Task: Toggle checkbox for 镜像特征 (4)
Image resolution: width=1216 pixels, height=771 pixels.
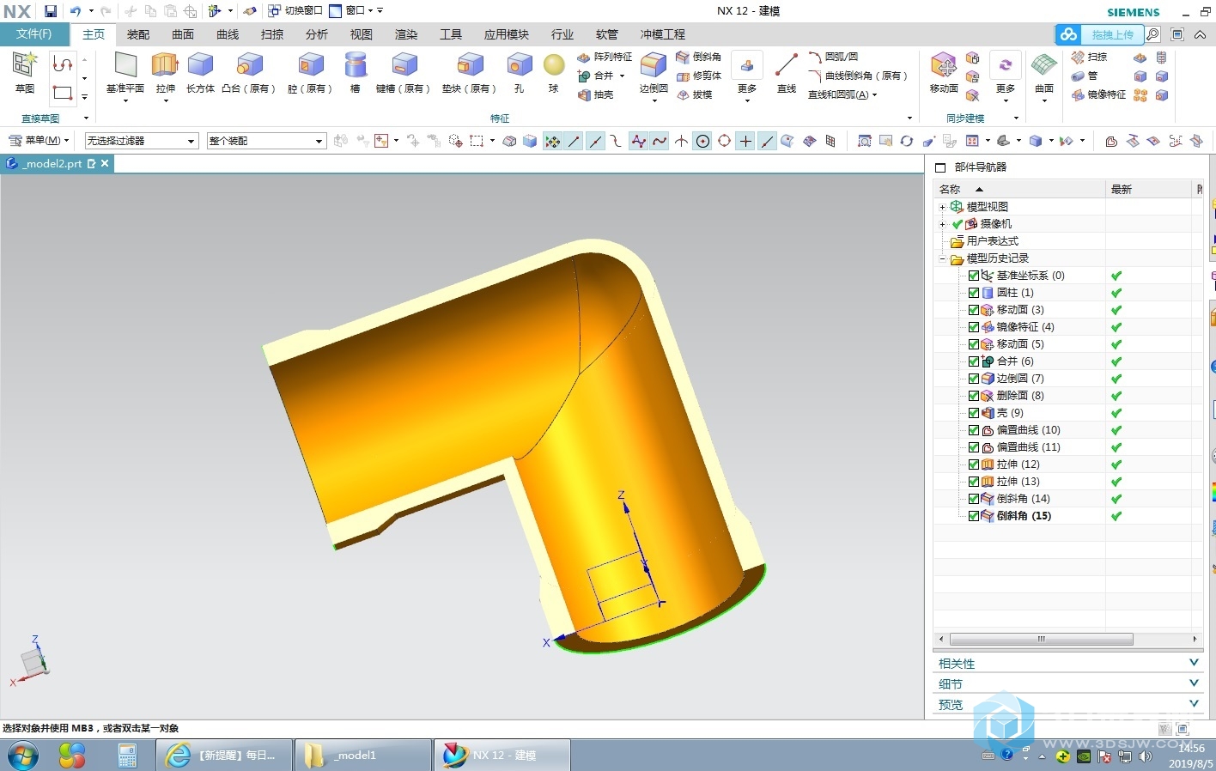Action: coord(974,327)
